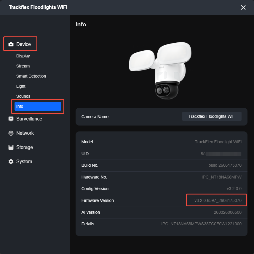
Task: Click the UID value starting with 95
Action: (x=221, y=154)
